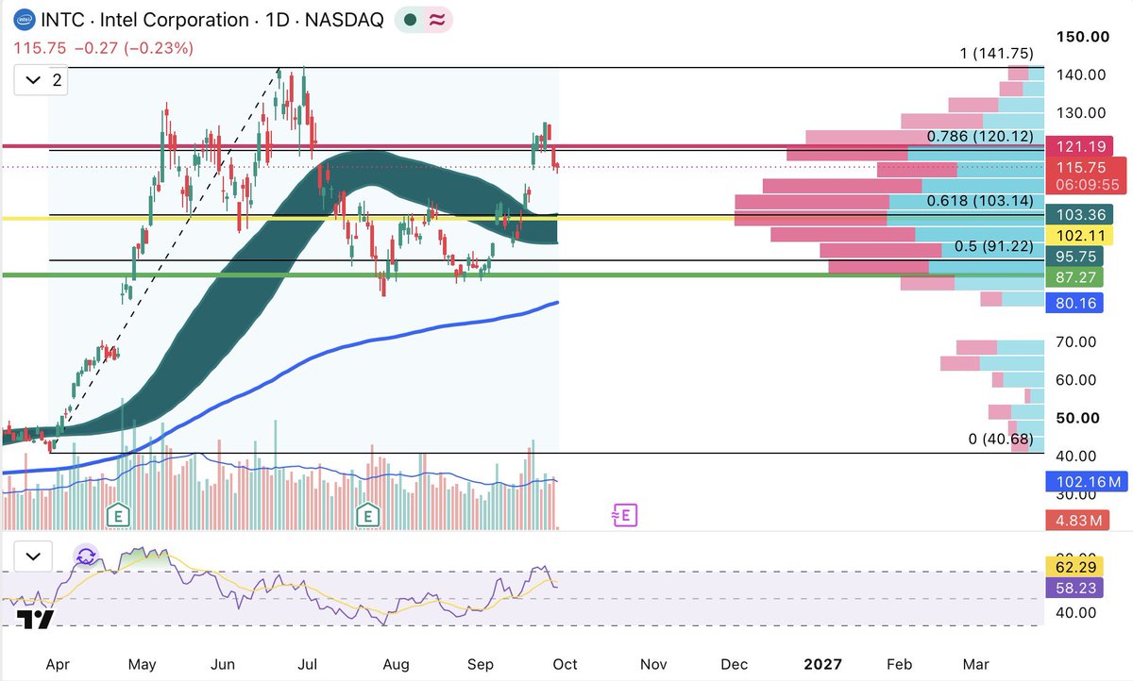Expand the RSI pane legend chevron
The height and width of the screenshot is (681, 1133).
point(33,556)
